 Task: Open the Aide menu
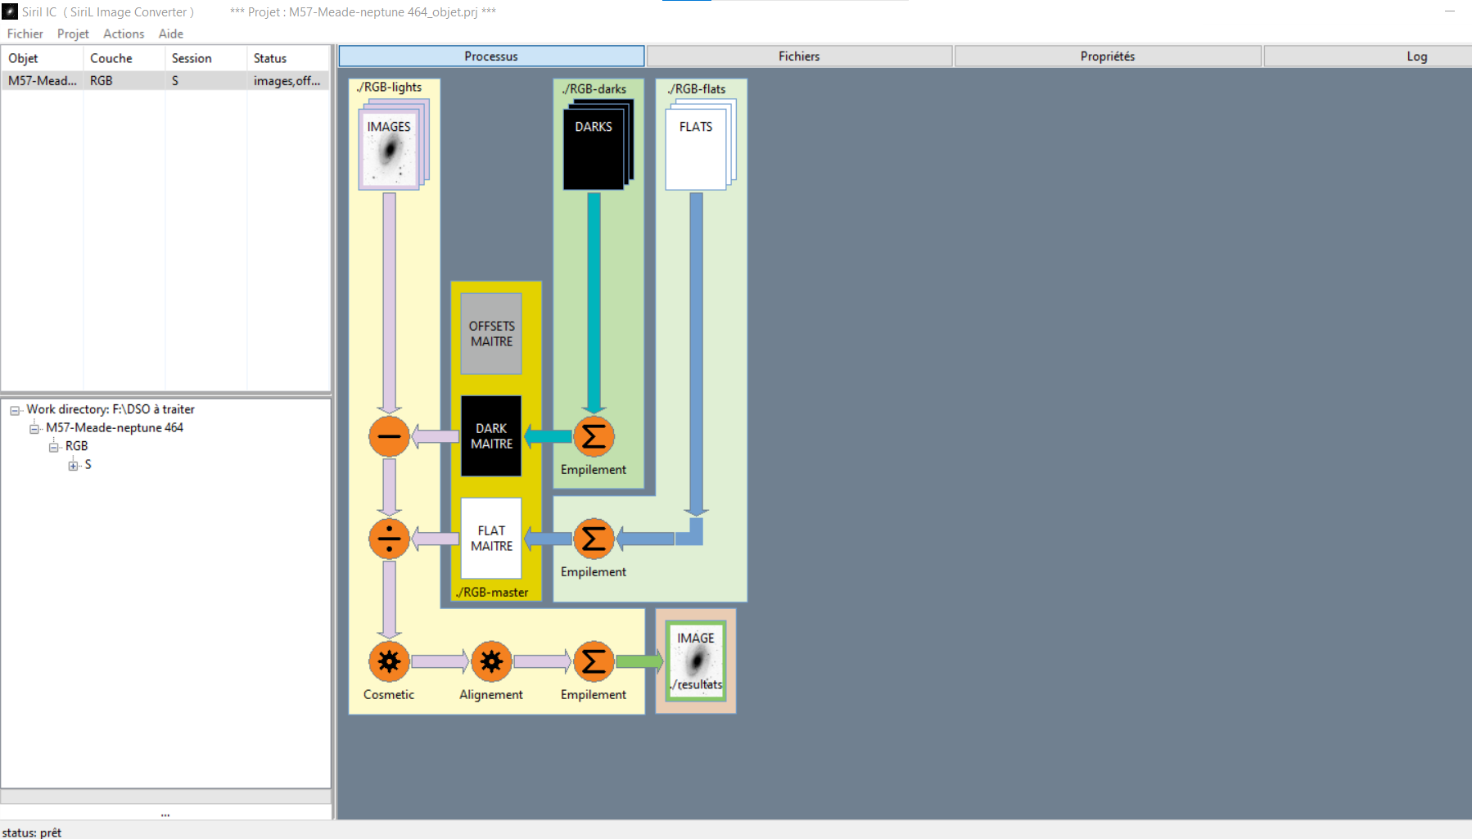click(x=171, y=34)
